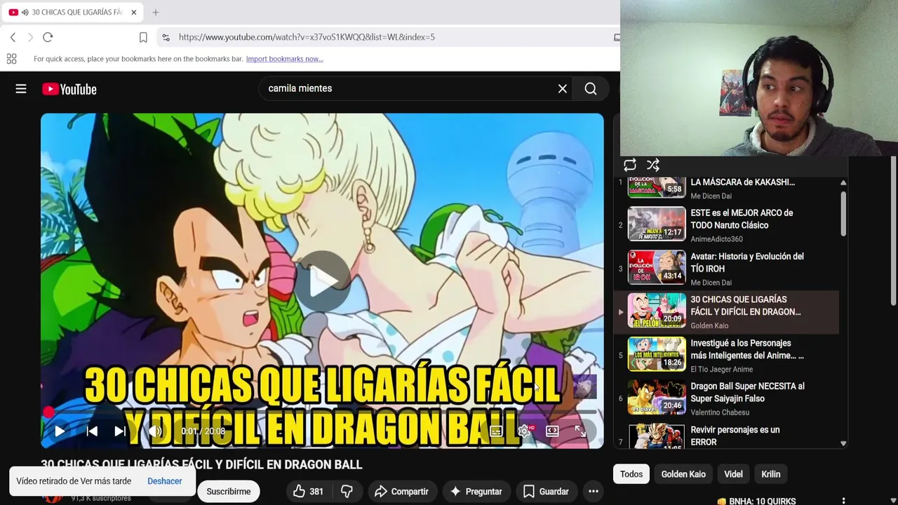Select the currently playing '30 CHICAS QUE LIGARÍAS' playlist item
The height and width of the screenshot is (505, 898).
pos(726,312)
